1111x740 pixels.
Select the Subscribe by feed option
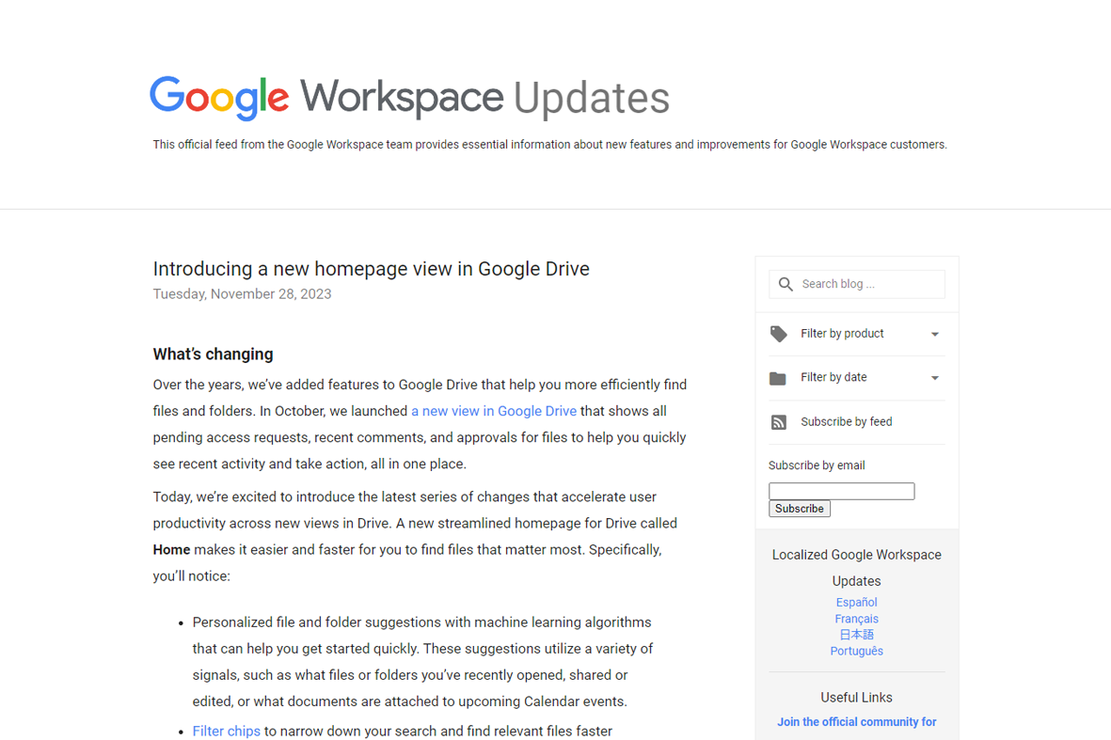coord(846,421)
